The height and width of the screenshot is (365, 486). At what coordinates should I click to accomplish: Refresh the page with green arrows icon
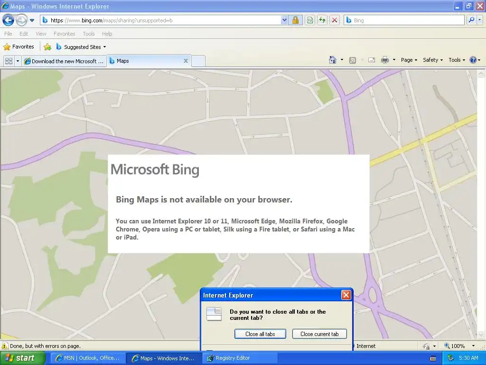[322, 20]
